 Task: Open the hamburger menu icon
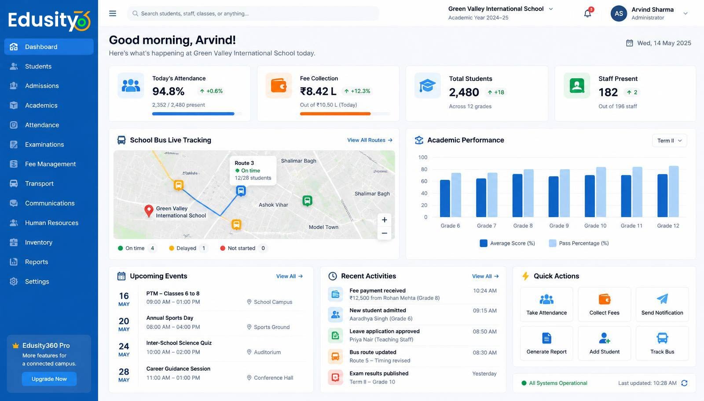pos(113,14)
